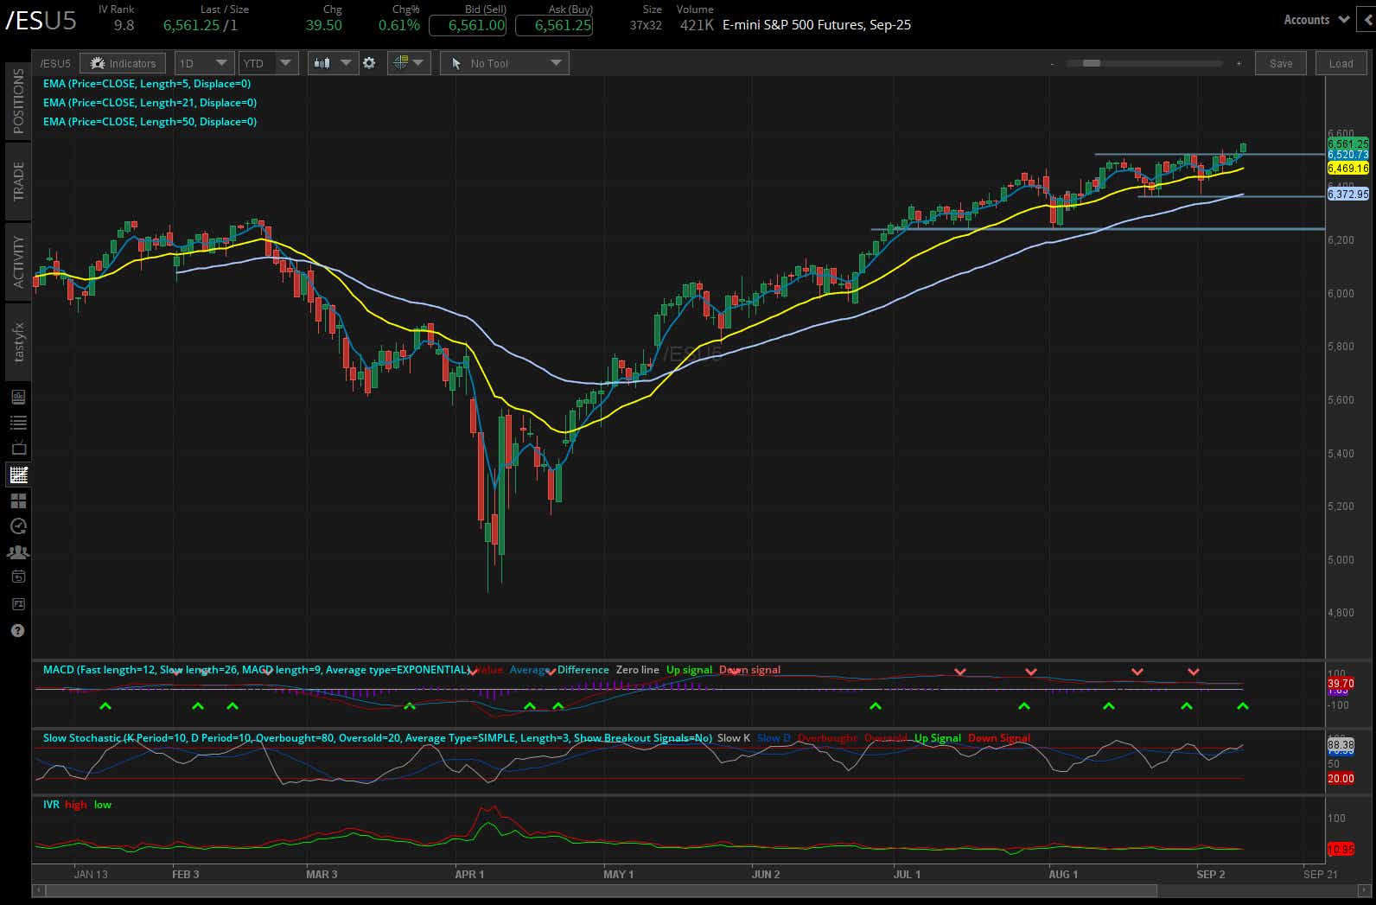Click Chg value 39.50
1376x905 pixels.
324,25
